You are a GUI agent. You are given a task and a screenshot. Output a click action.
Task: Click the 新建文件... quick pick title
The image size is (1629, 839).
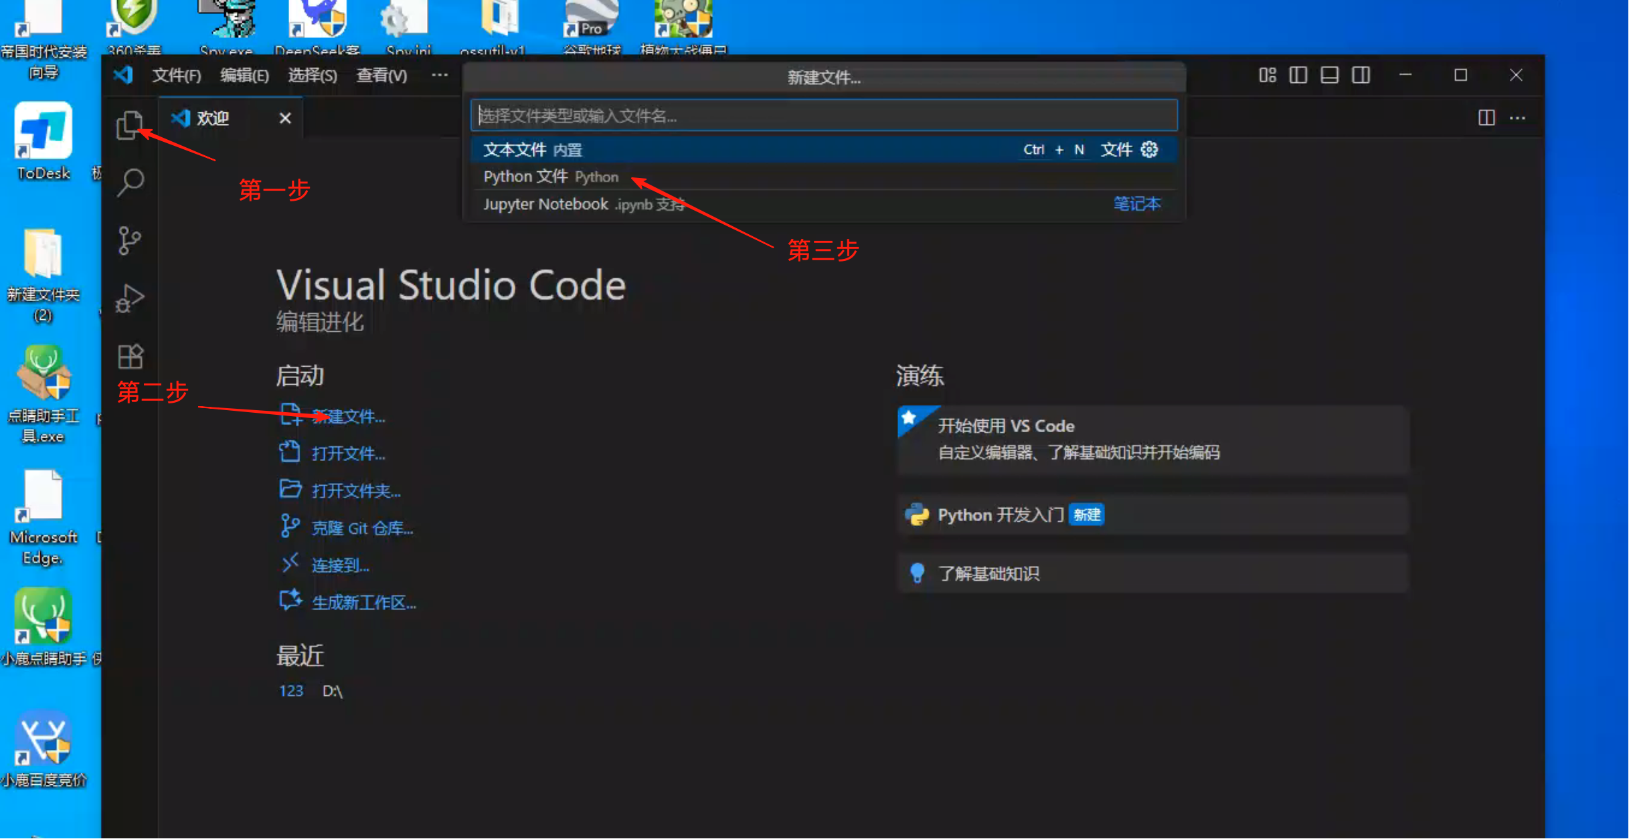[824, 78]
